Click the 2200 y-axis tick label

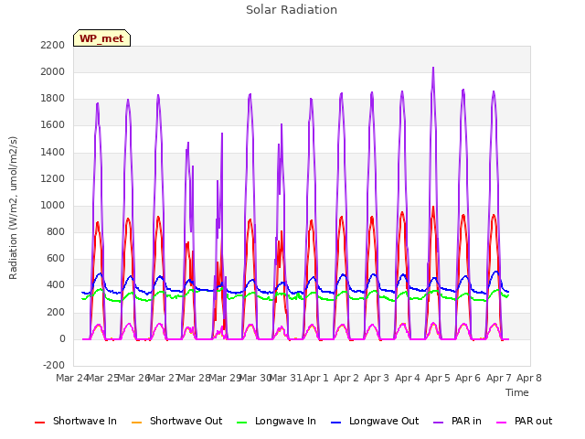coord(53,45)
